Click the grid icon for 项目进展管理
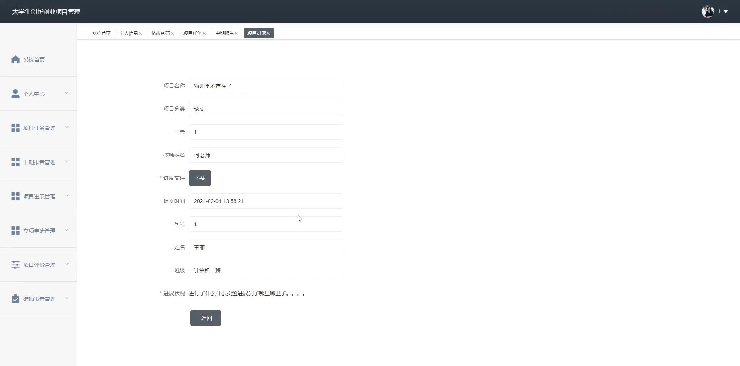740x366 pixels. point(15,196)
